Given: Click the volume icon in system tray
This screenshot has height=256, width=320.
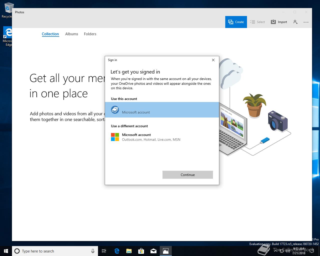Looking at the screenshot, I should (287, 251).
